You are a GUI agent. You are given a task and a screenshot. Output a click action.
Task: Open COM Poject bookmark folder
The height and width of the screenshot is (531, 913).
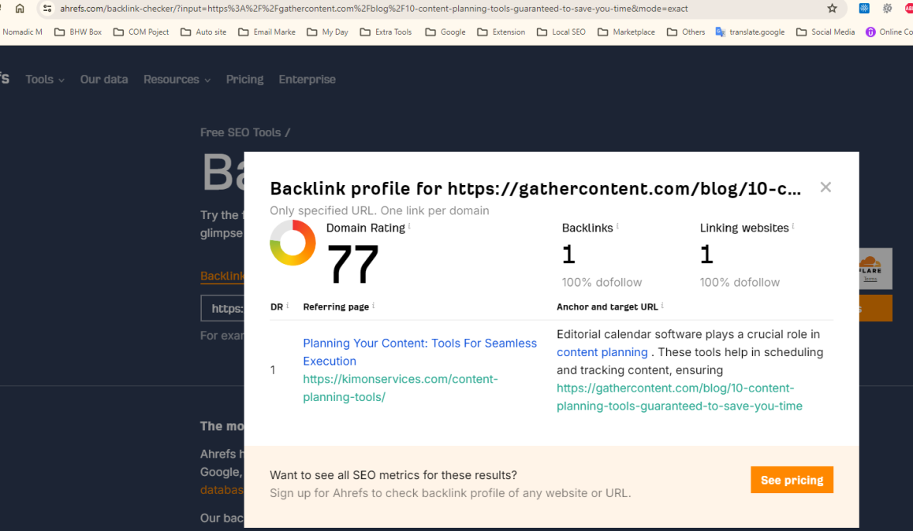pos(141,32)
